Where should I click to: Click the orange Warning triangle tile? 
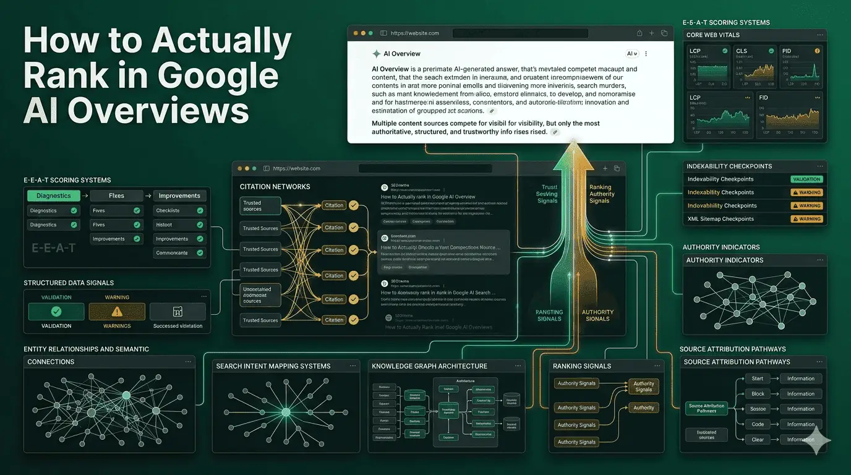click(x=117, y=311)
